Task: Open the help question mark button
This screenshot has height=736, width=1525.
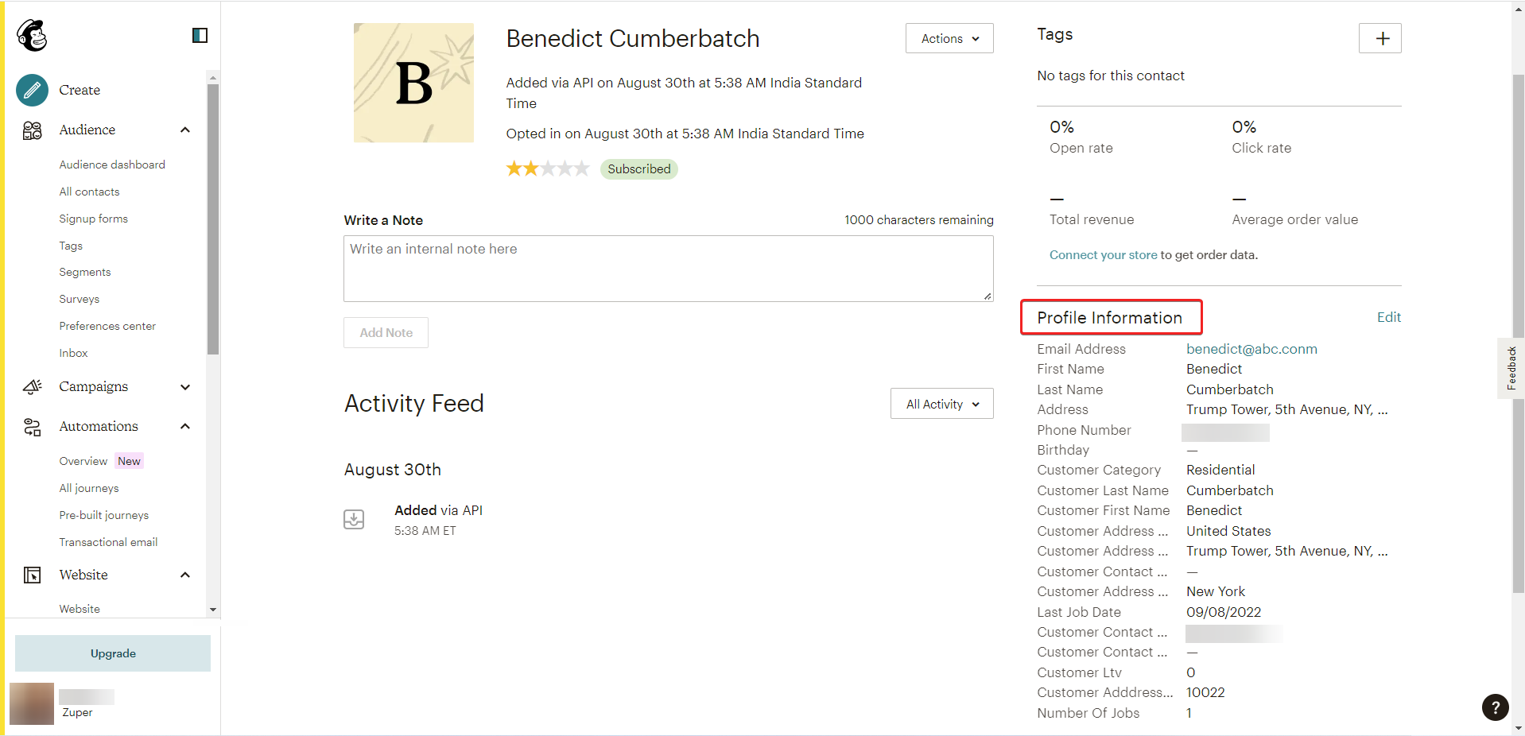Action: pyautogui.click(x=1495, y=707)
